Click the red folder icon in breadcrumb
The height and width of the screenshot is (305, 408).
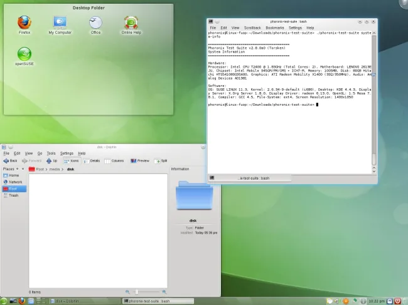[x=32, y=169]
